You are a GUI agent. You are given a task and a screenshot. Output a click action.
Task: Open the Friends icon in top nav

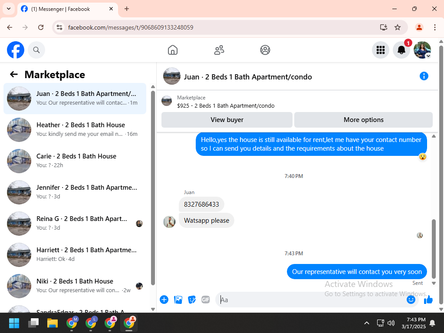(x=219, y=50)
